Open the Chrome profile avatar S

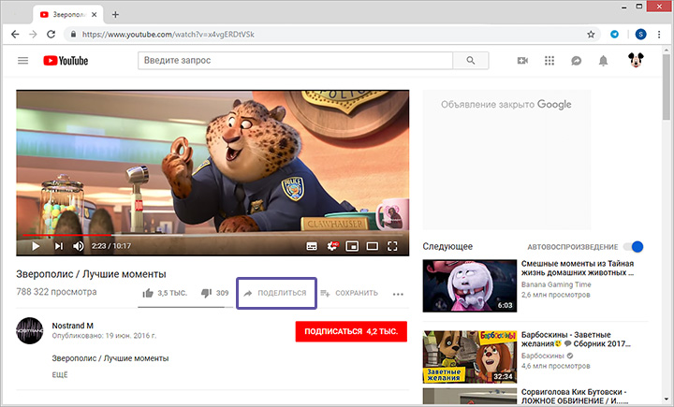pyautogui.click(x=640, y=35)
